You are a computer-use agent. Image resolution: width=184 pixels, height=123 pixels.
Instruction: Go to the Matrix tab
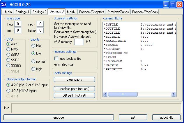(x=71, y=12)
